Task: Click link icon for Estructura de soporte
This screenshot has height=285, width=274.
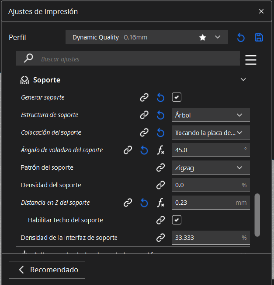Action: (144, 115)
